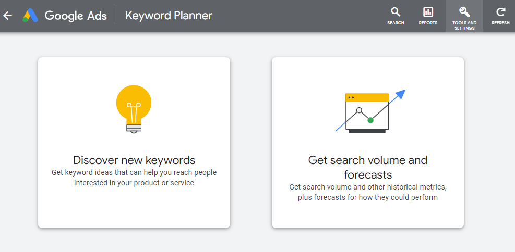The height and width of the screenshot is (252, 515).
Task: Click the REFRESH label in top bar
Action: point(500,23)
